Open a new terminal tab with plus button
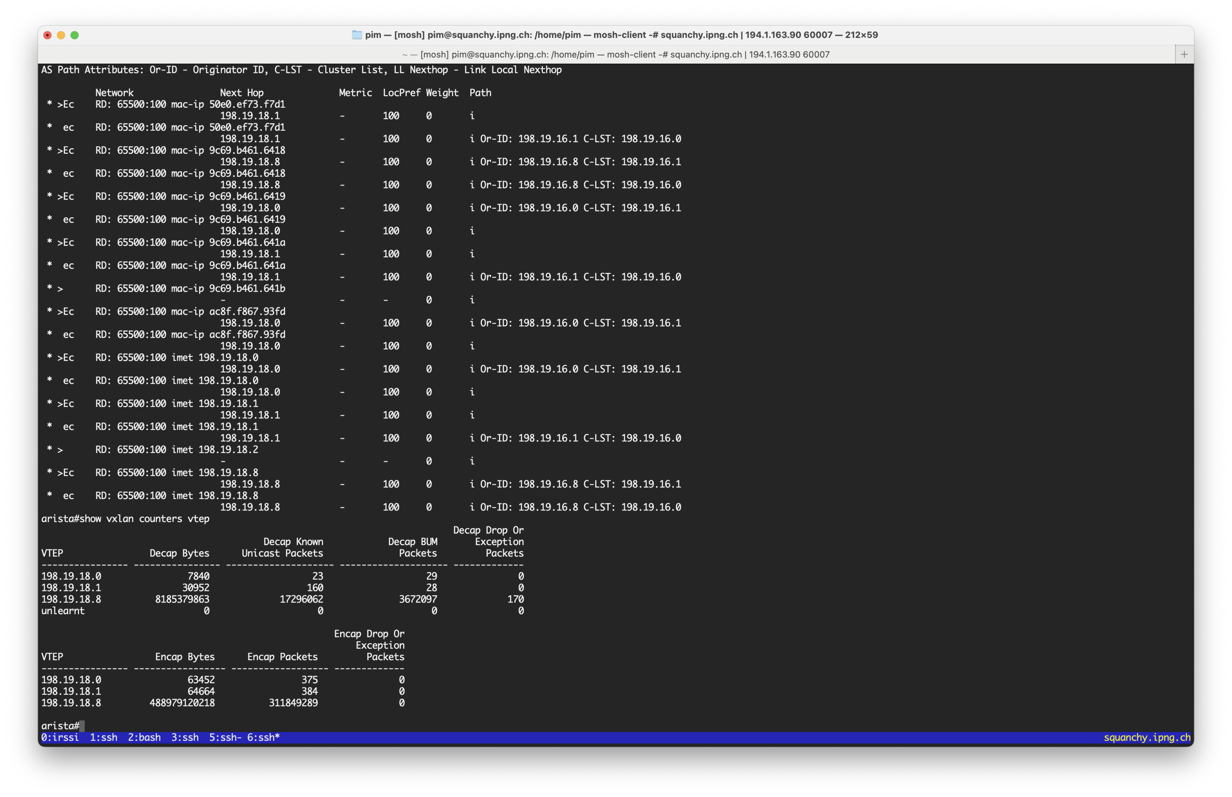The height and width of the screenshot is (797, 1232). click(x=1184, y=54)
